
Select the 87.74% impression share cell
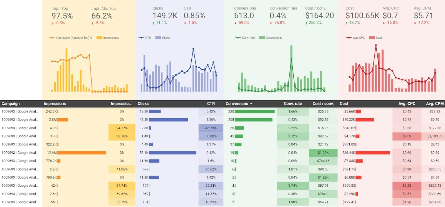click(122, 186)
